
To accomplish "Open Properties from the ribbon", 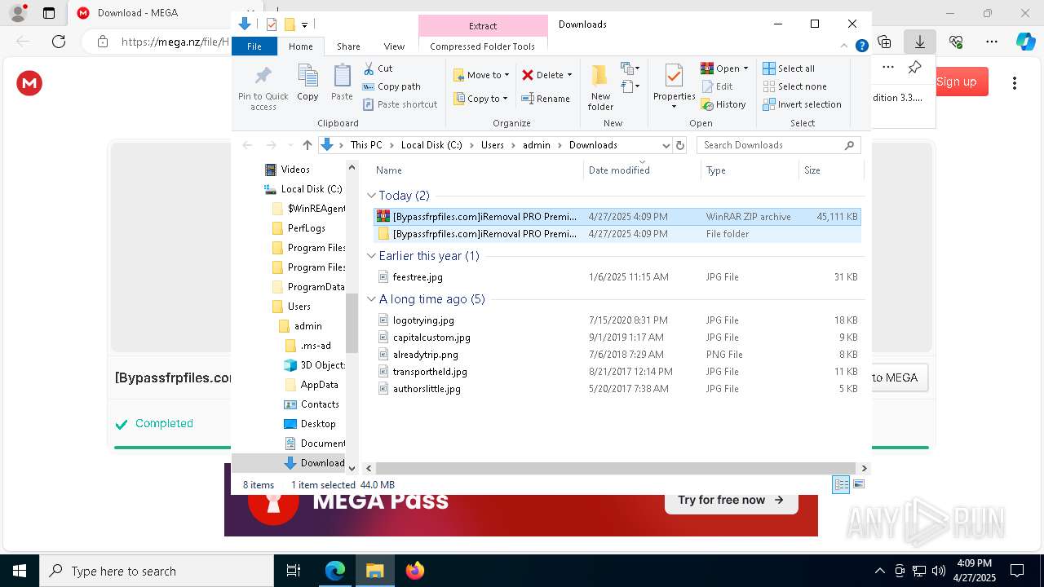I will [x=674, y=87].
